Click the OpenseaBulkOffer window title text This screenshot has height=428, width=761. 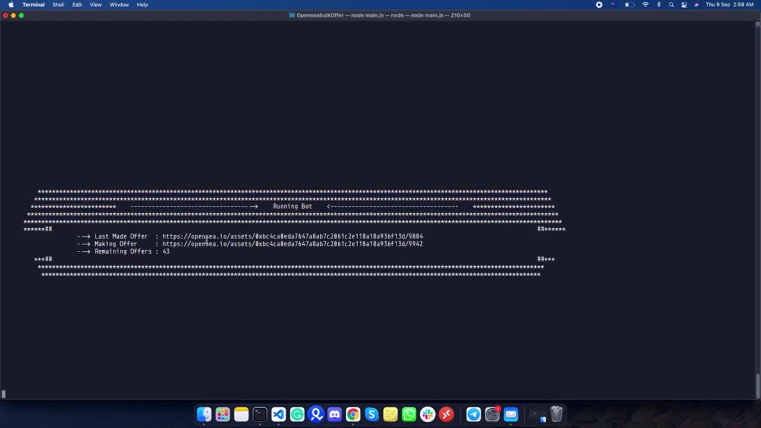(x=383, y=15)
